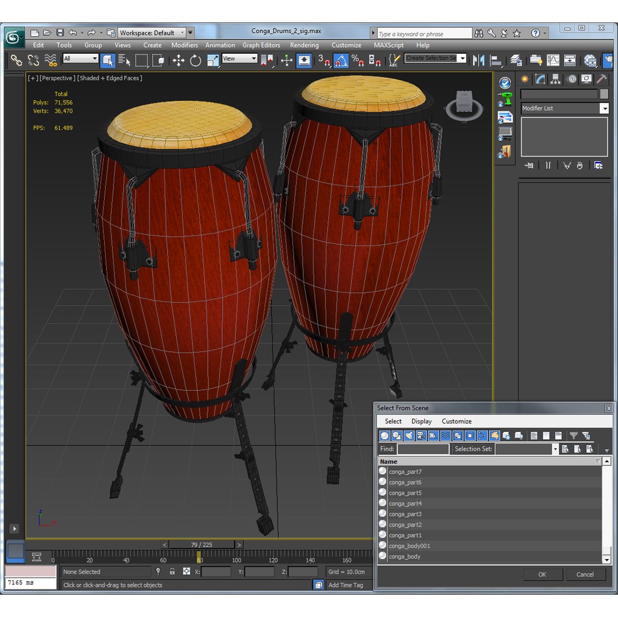The image size is (618, 618).
Task: Click the keyword search field
Action: pyautogui.click(x=424, y=34)
